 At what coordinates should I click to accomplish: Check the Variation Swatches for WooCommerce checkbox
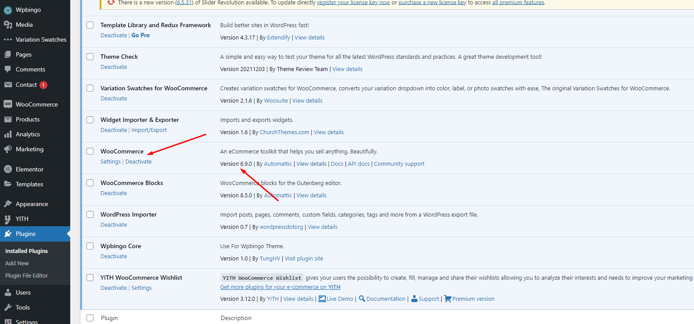point(90,88)
